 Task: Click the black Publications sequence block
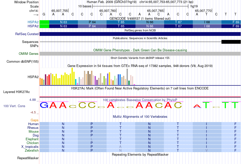tap(231, 42)
